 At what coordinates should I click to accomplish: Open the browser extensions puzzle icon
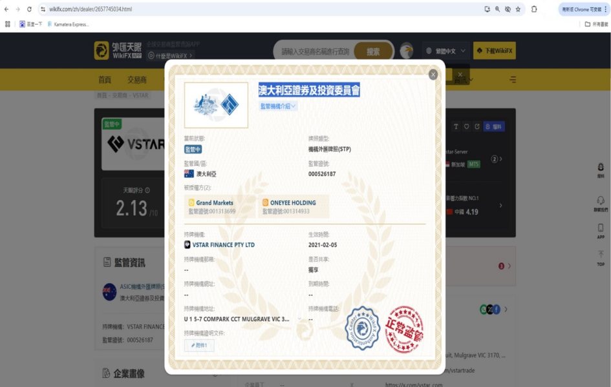pos(534,9)
